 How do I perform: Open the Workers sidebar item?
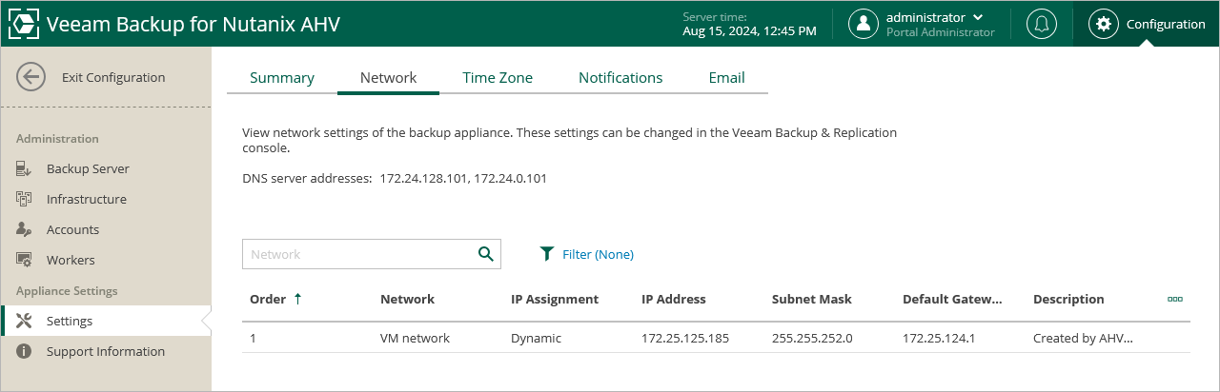pyautogui.click(x=71, y=261)
